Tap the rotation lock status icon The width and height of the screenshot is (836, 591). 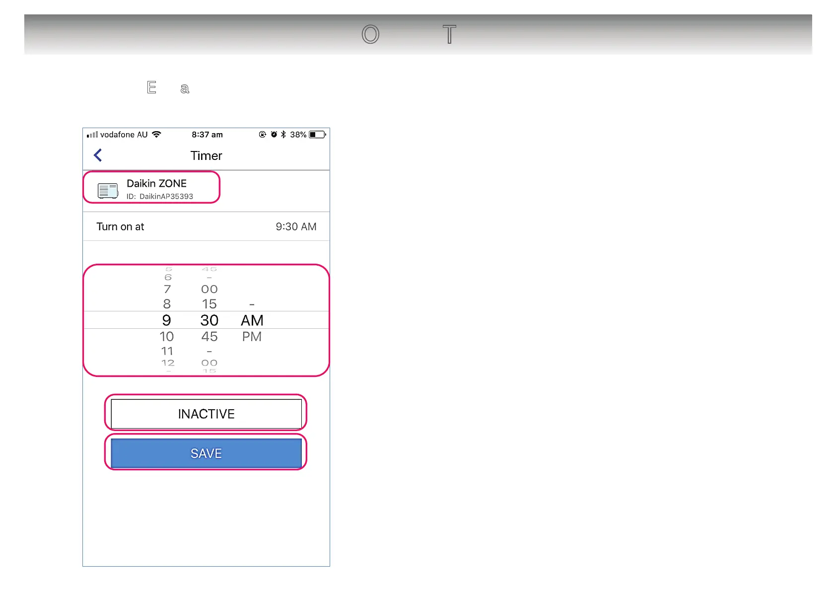263,135
